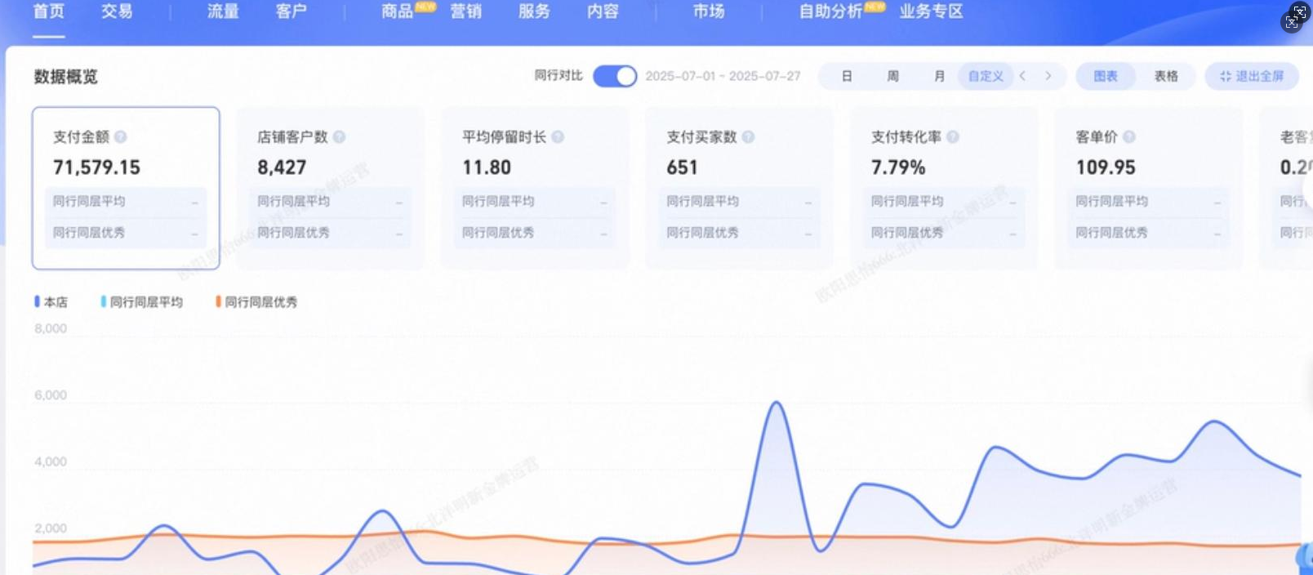Click help icon beside 客单价
Viewport: 1313px width, 575px height.
coord(1128,137)
